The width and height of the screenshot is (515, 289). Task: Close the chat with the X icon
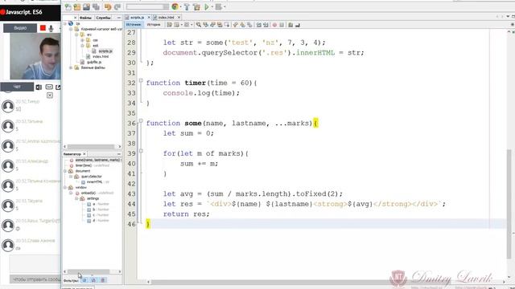pos(50,96)
